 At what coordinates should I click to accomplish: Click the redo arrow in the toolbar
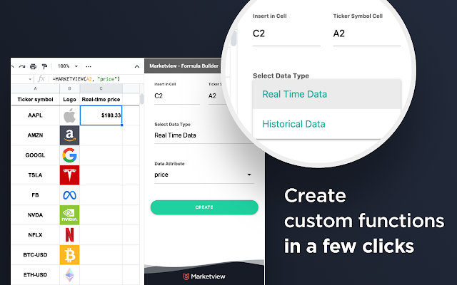point(24,66)
